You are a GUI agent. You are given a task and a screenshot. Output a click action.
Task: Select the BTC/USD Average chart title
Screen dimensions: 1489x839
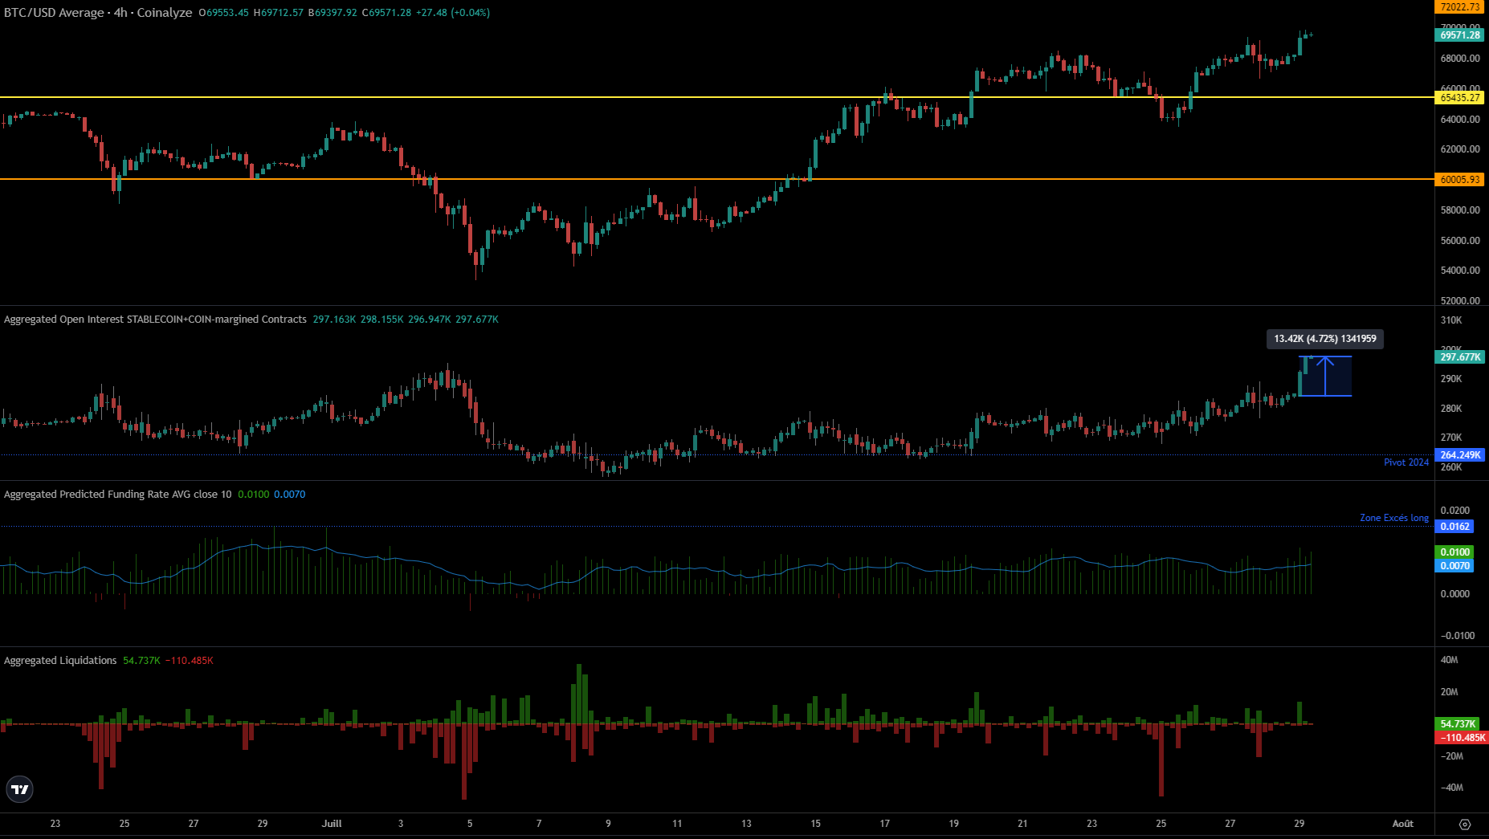pos(98,13)
